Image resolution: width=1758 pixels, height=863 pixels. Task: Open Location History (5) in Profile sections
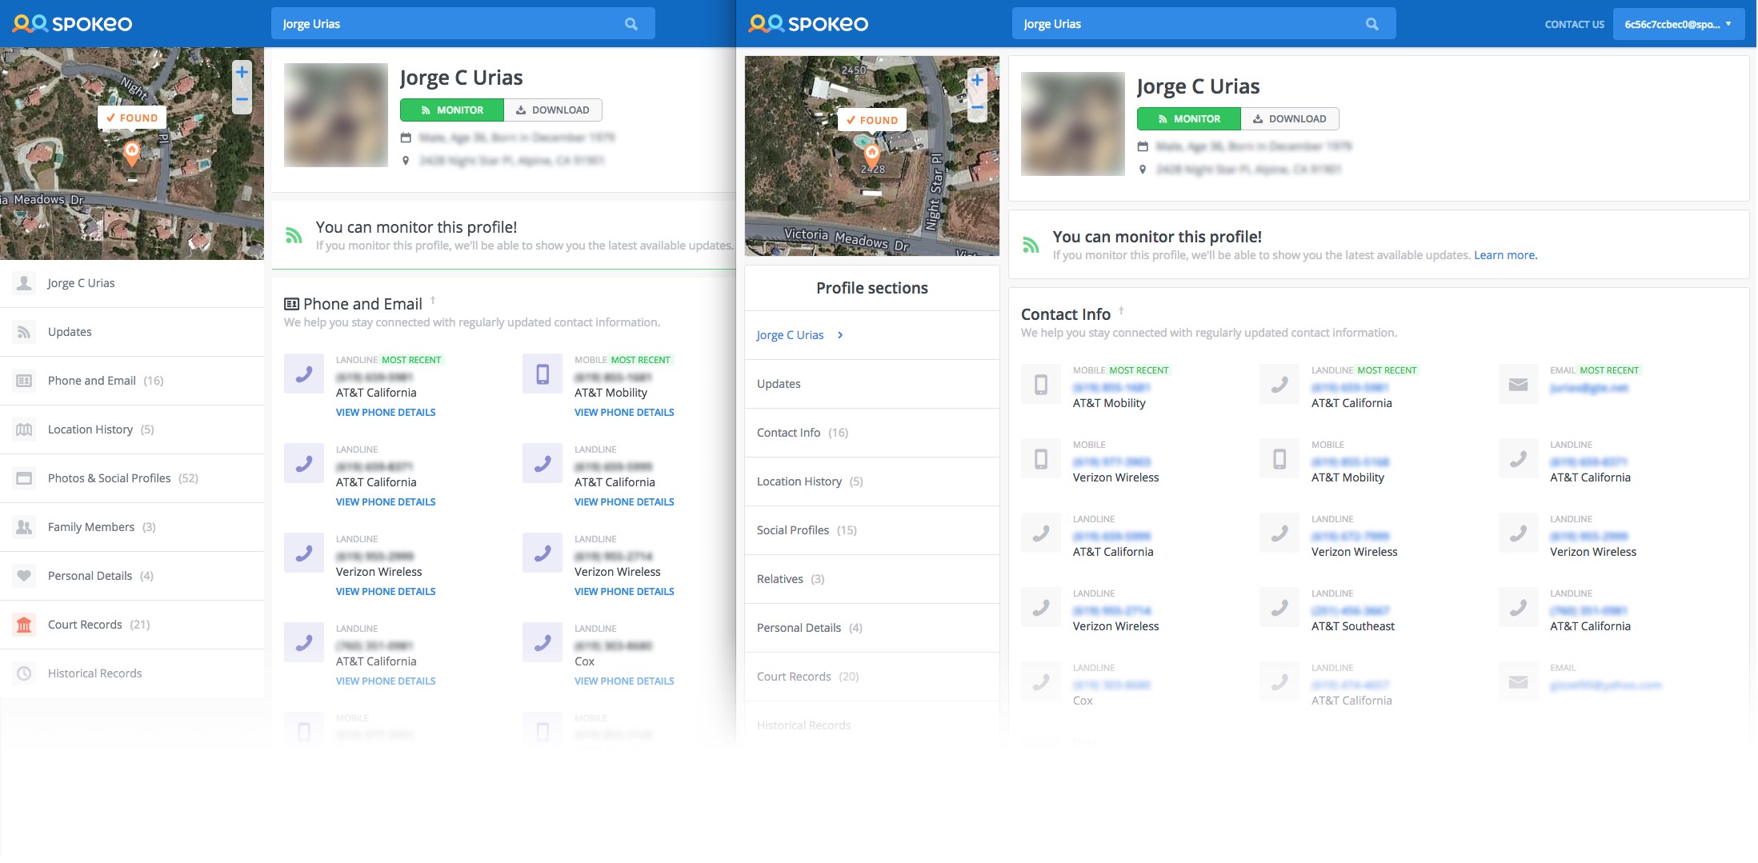(871, 481)
